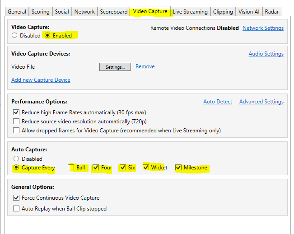Screen dimensions: 294x234
Task: Click the Settings... button for Video File
Action: [x=115, y=67]
